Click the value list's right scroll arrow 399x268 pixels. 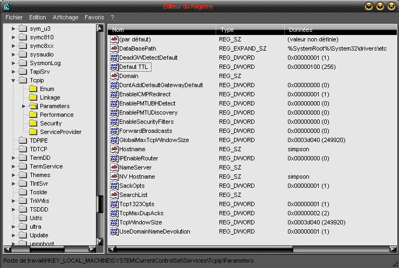(x=393, y=249)
